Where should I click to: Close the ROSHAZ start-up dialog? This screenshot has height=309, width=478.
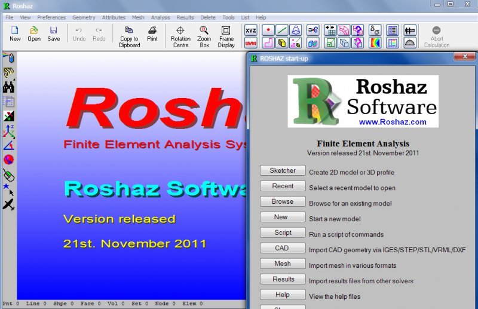coord(465,56)
